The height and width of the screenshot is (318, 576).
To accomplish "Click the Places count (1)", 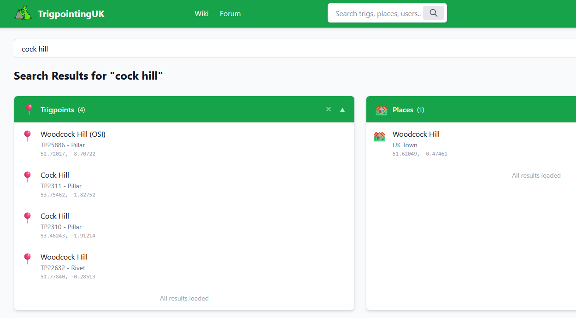I will [421, 110].
